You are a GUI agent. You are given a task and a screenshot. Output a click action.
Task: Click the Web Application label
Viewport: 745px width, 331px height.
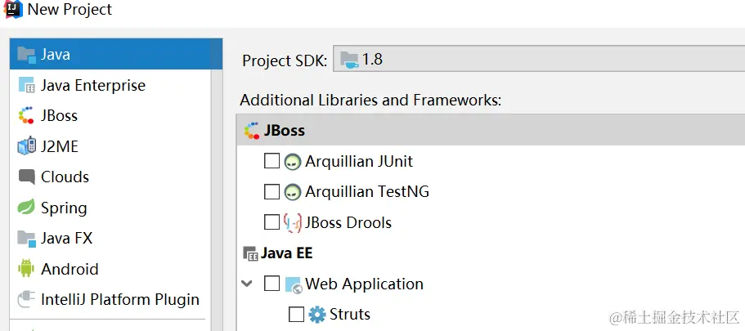coord(365,284)
